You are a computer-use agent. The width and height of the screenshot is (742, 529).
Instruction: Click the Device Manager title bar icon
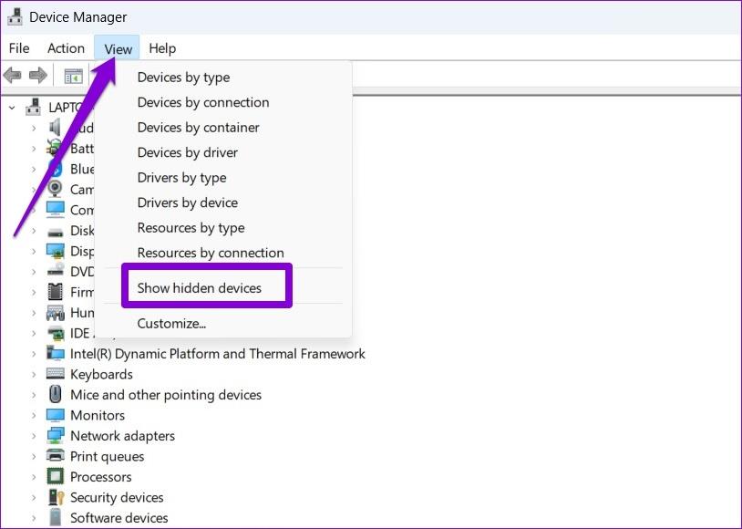[x=14, y=16]
